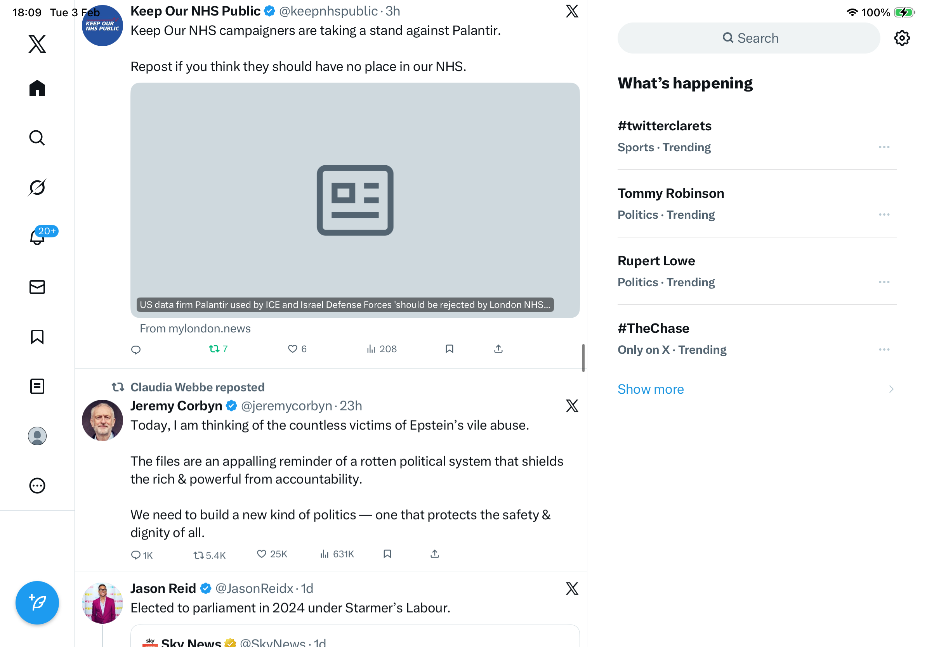
Task: Open notifications bell with 20+ badge
Action: [37, 237]
